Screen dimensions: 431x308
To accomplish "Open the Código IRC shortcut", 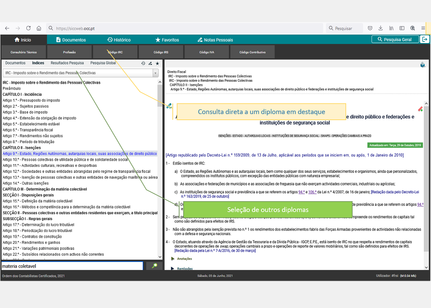I will point(115,52).
